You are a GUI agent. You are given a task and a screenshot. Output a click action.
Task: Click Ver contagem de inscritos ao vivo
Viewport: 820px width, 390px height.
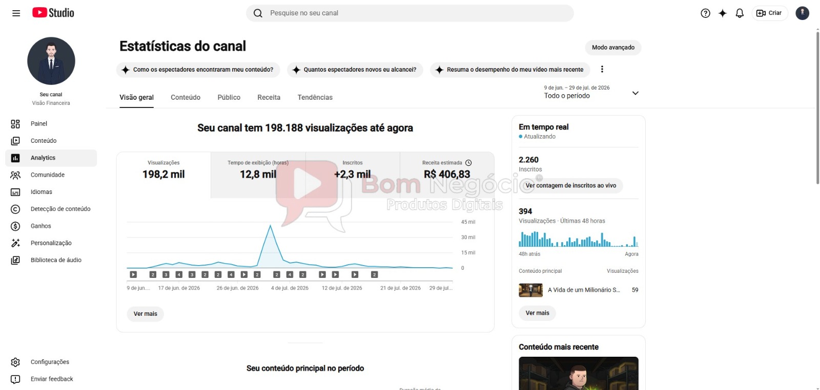coord(571,185)
